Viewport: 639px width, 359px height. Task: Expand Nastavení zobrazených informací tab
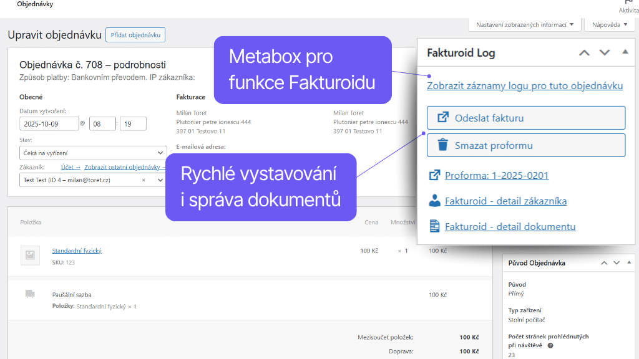pos(524,25)
